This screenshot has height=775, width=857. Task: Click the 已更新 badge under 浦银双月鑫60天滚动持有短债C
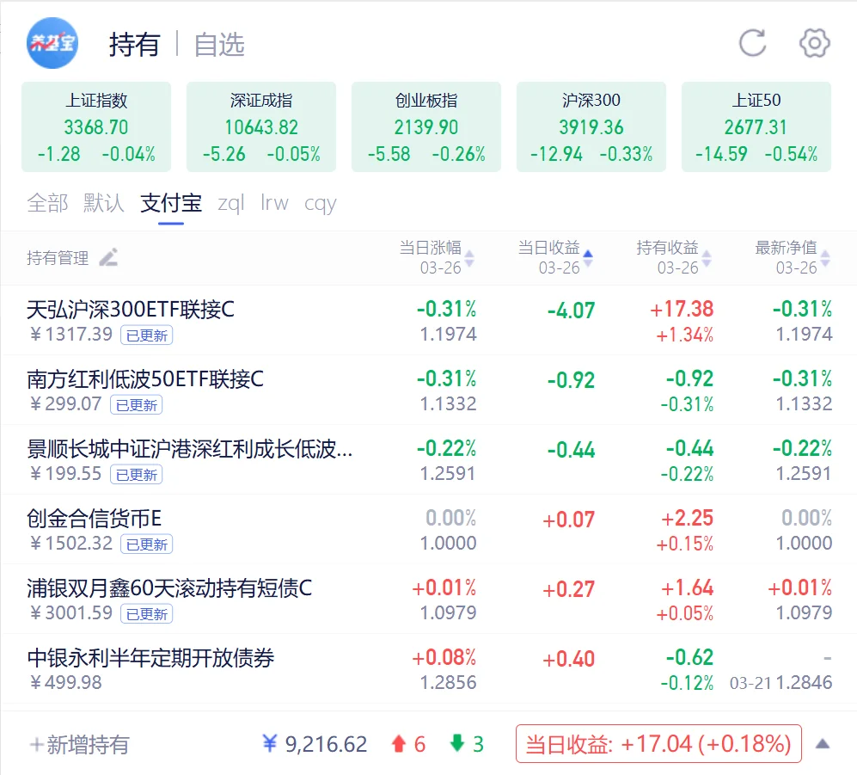[x=146, y=613]
